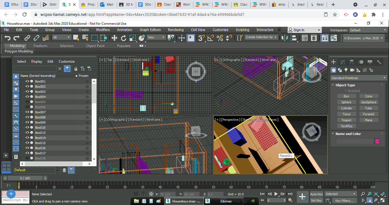The height and width of the screenshot is (205, 389).
Task: Open the Time Configuration icon
Action: (x=290, y=200)
